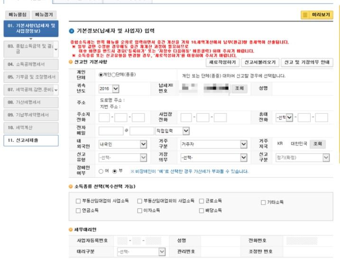Open menu 08. 가산세명세서
This screenshot has height=259, width=340.
pos(31,102)
